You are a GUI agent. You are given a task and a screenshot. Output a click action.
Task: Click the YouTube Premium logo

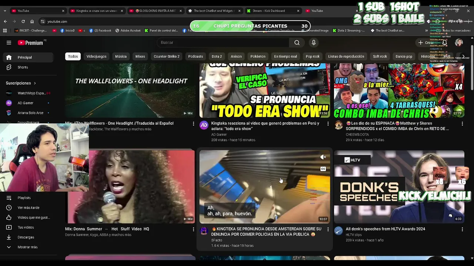click(x=31, y=43)
